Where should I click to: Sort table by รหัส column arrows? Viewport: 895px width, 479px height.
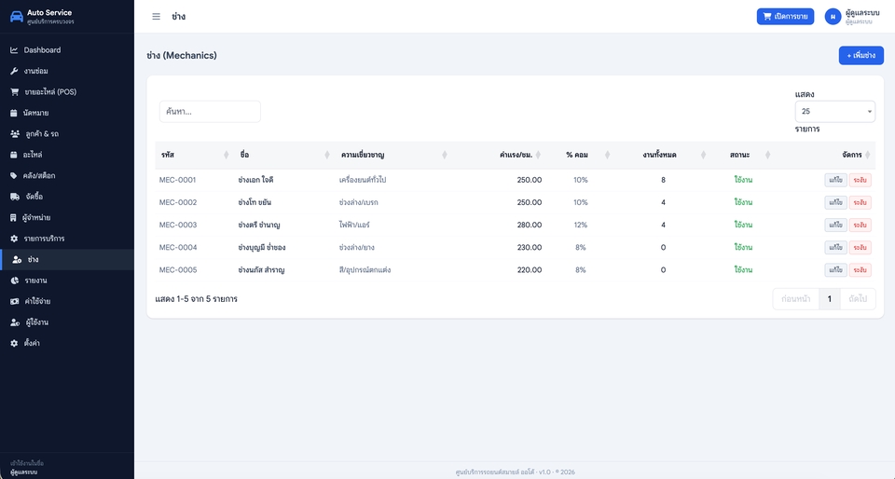[226, 155]
